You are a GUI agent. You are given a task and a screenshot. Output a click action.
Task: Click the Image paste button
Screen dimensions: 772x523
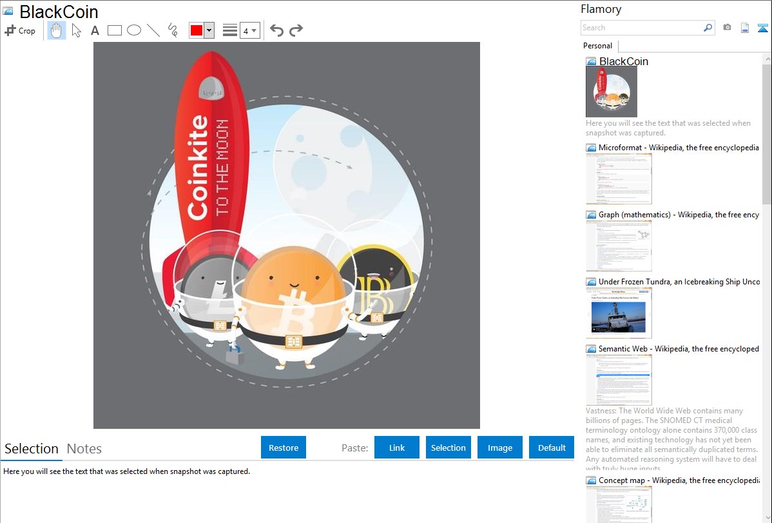500,448
